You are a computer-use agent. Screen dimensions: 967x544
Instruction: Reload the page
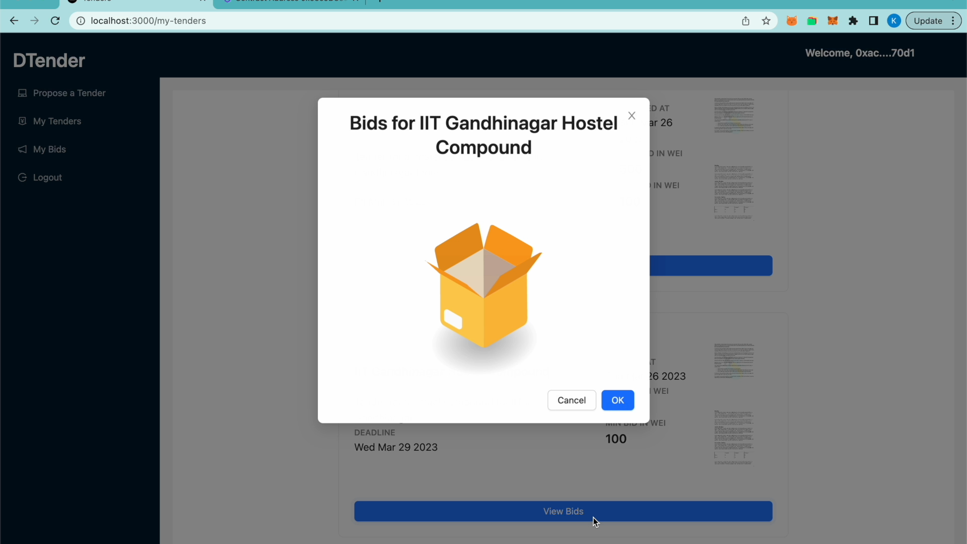(55, 21)
